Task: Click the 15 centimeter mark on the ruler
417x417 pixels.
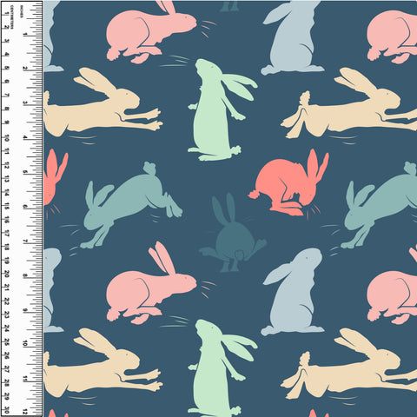Action: click(6, 206)
